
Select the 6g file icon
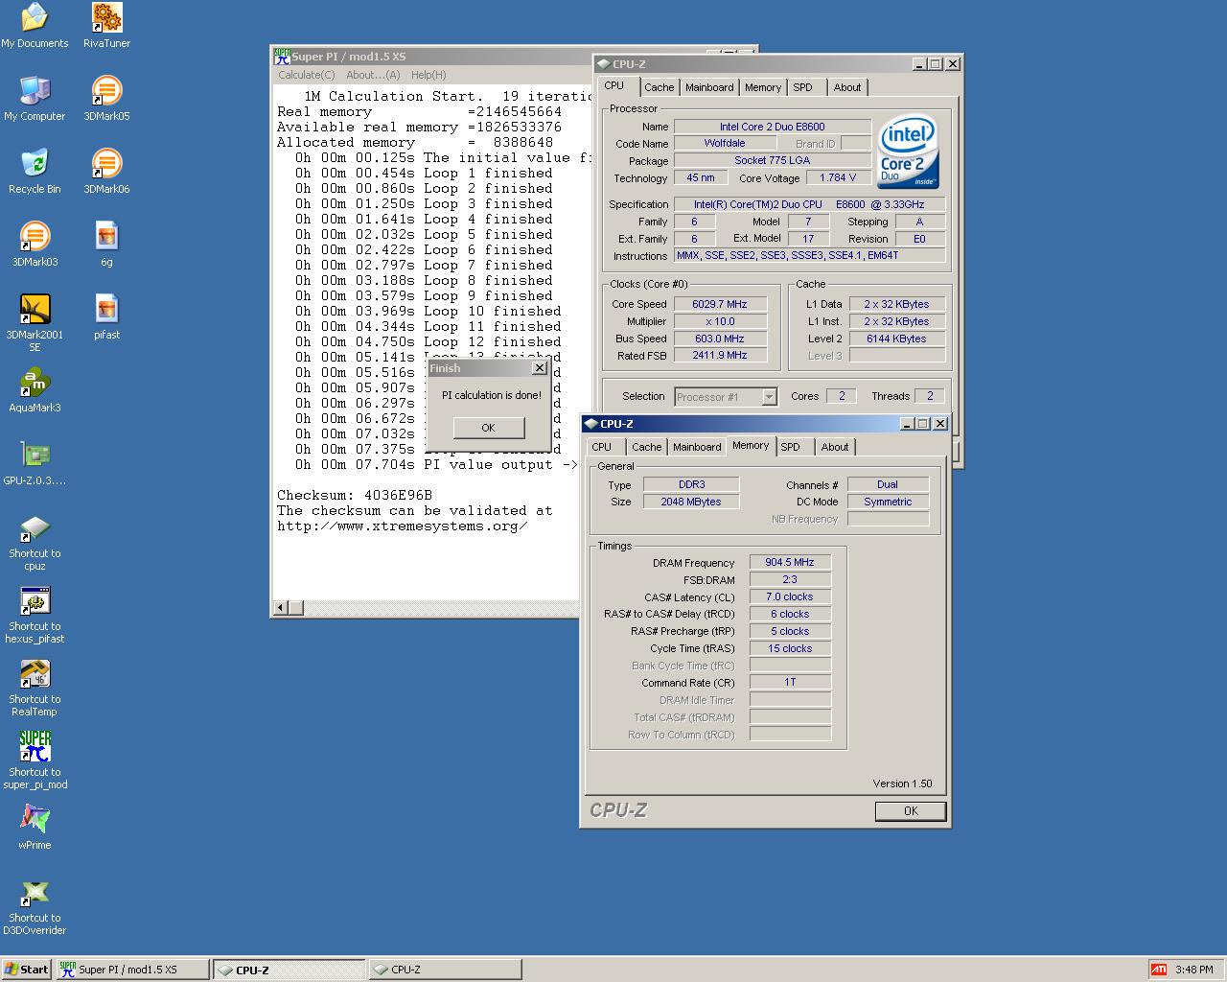[106, 245]
